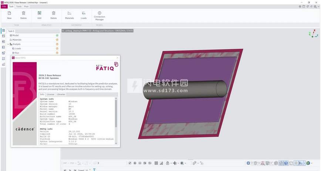Open the Post ribbon tab
This screenshot has width=321, height=171.
tap(26, 7)
